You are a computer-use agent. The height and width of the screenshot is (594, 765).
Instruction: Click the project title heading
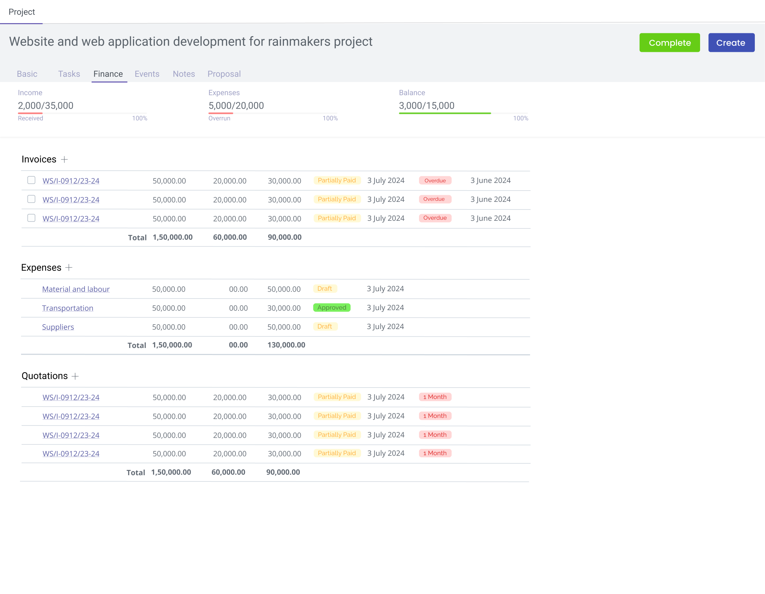coord(191,42)
